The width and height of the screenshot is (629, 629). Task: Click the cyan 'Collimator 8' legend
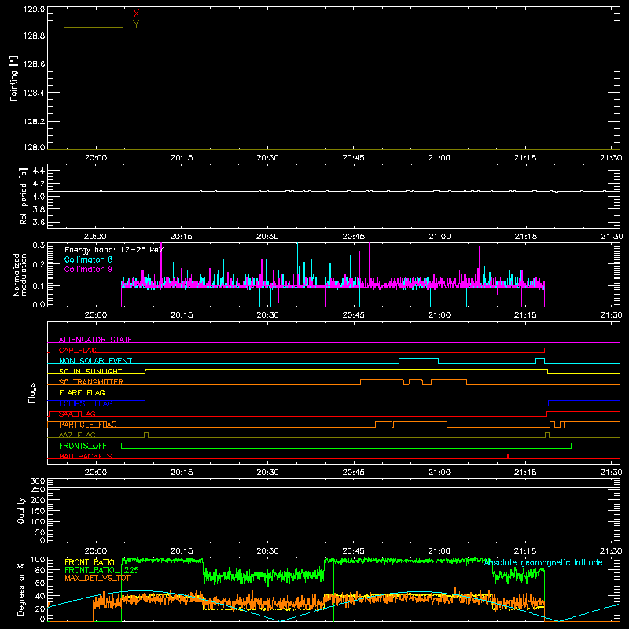tap(88, 259)
